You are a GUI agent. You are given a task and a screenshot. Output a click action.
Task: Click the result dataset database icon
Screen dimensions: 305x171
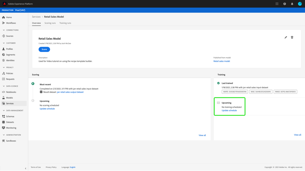pyautogui.click(x=41, y=92)
